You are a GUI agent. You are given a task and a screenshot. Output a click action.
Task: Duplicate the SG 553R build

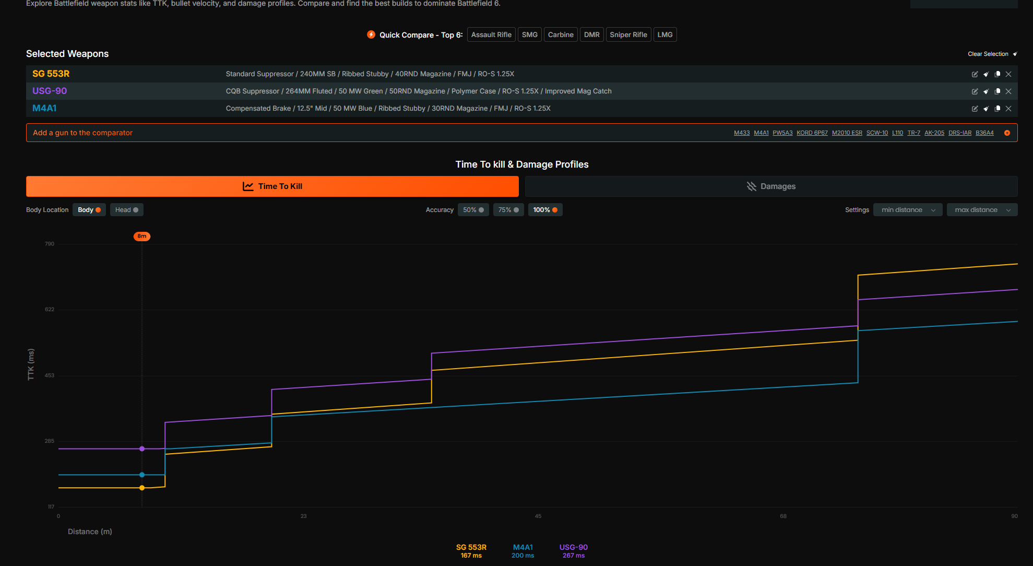point(998,74)
